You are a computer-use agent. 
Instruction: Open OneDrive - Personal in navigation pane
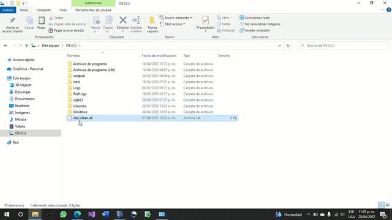point(28,69)
